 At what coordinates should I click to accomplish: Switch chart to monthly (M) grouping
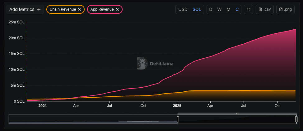pos(228,9)
